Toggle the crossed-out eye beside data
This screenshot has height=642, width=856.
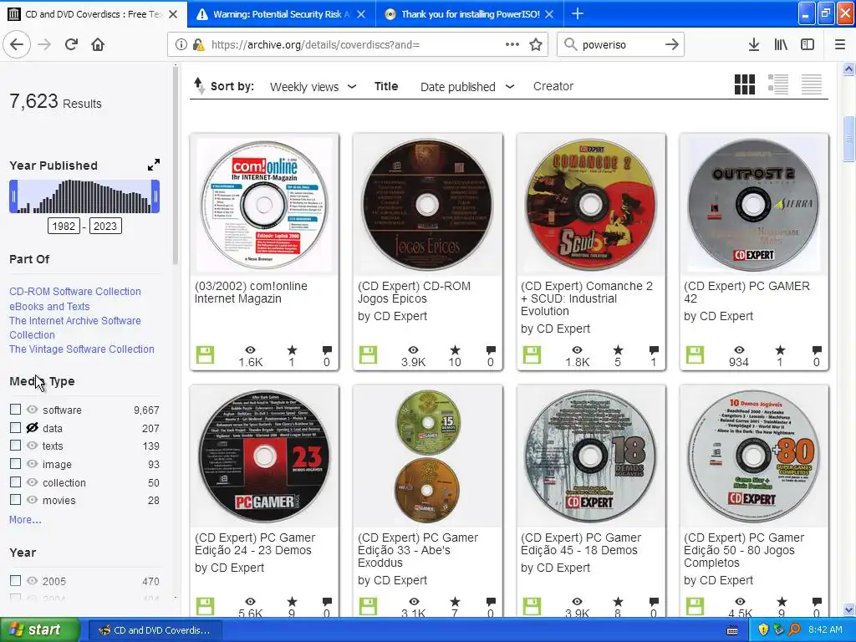tap(33, 427)
